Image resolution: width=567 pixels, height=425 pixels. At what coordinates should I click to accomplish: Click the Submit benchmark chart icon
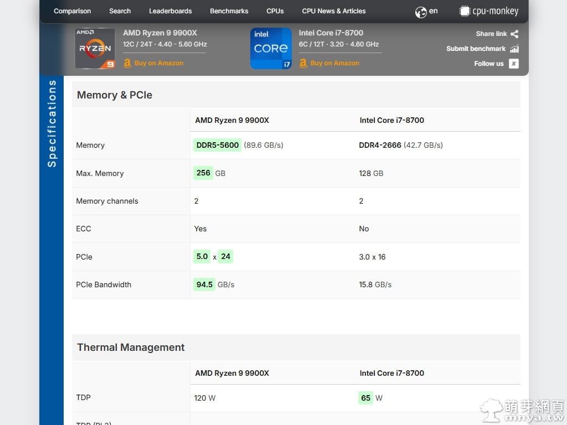[514, 49]
